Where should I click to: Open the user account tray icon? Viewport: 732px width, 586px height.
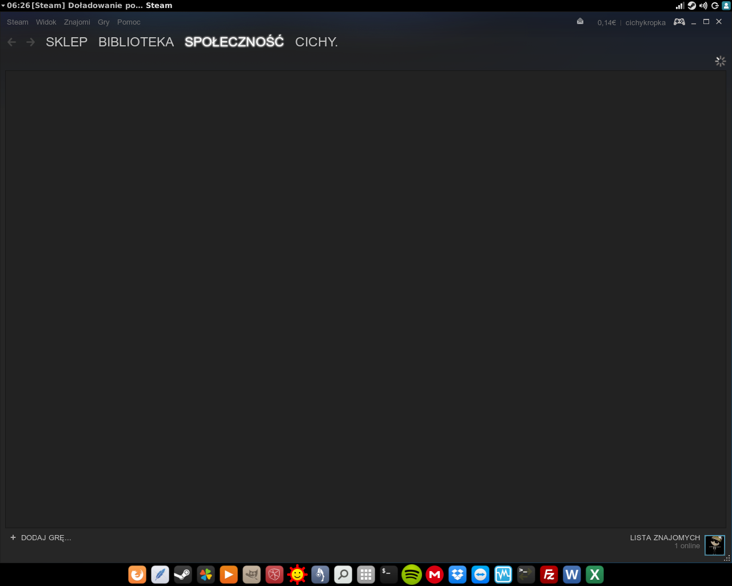point(726,6)
